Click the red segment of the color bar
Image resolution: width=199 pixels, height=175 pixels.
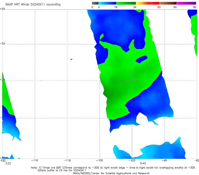154,3
